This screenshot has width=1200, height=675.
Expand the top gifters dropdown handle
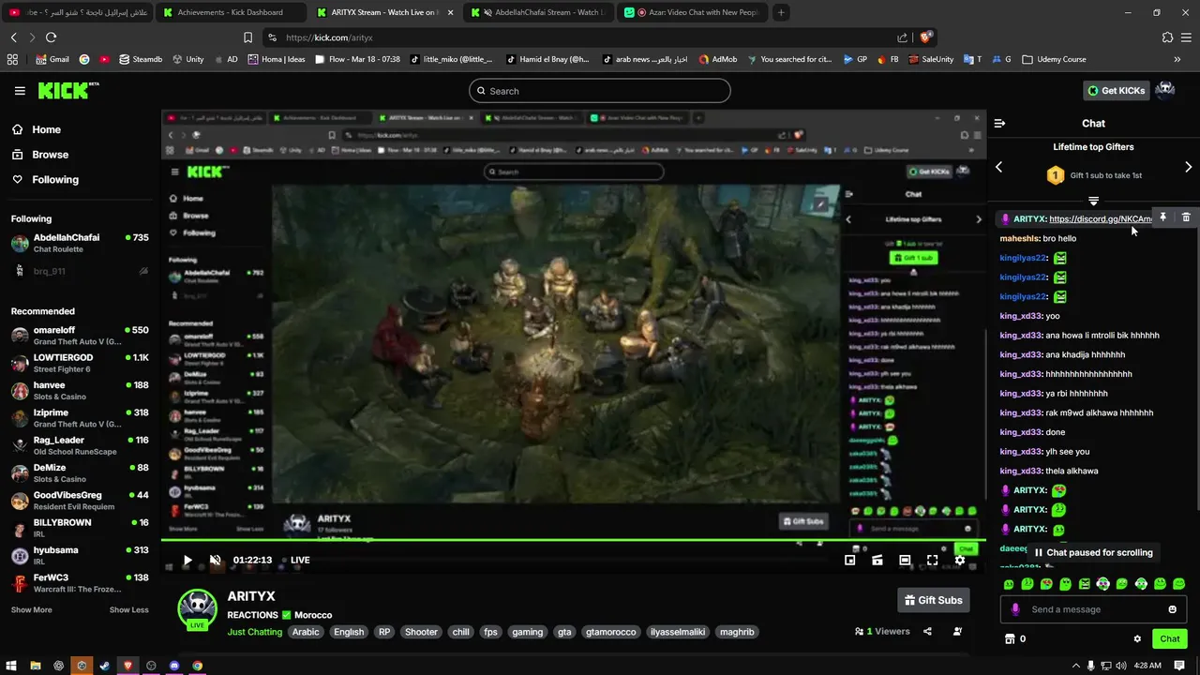1093,201
